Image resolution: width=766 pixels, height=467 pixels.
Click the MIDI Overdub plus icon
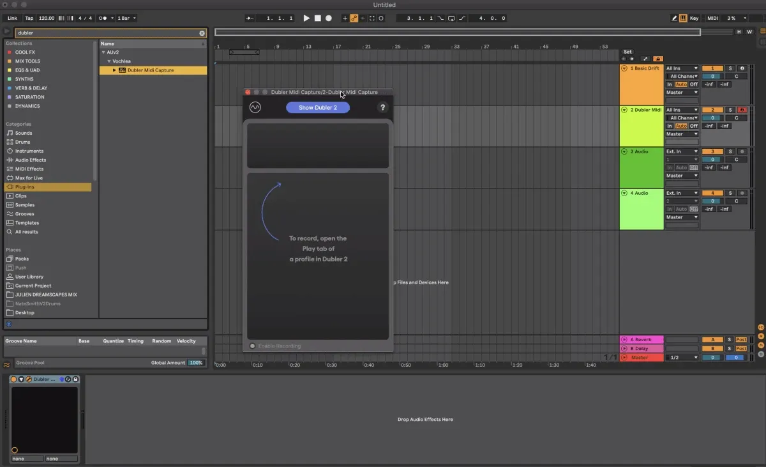(345, 19)
